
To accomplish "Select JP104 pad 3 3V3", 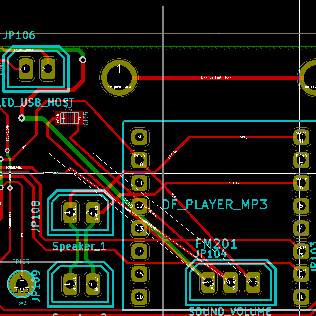I will [253, 282].
